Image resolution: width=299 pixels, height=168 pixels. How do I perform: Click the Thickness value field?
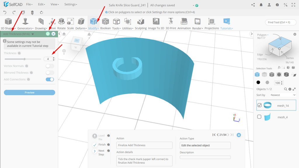(x=48, y=59)
